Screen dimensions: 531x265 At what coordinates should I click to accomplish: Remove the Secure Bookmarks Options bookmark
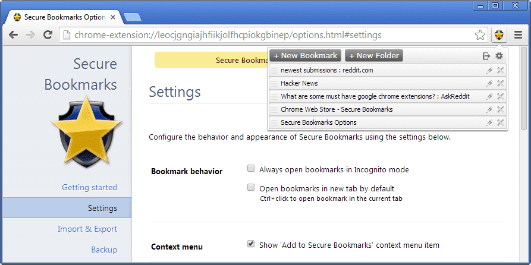coord(500,122)
